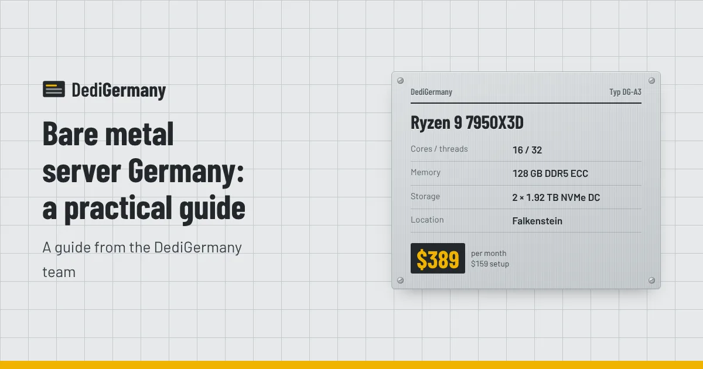Image resolution: width=703 pixels, height=369 pixels.
Task: Click the 'Typ DG-A3' model label
Action: click(625, 92)
